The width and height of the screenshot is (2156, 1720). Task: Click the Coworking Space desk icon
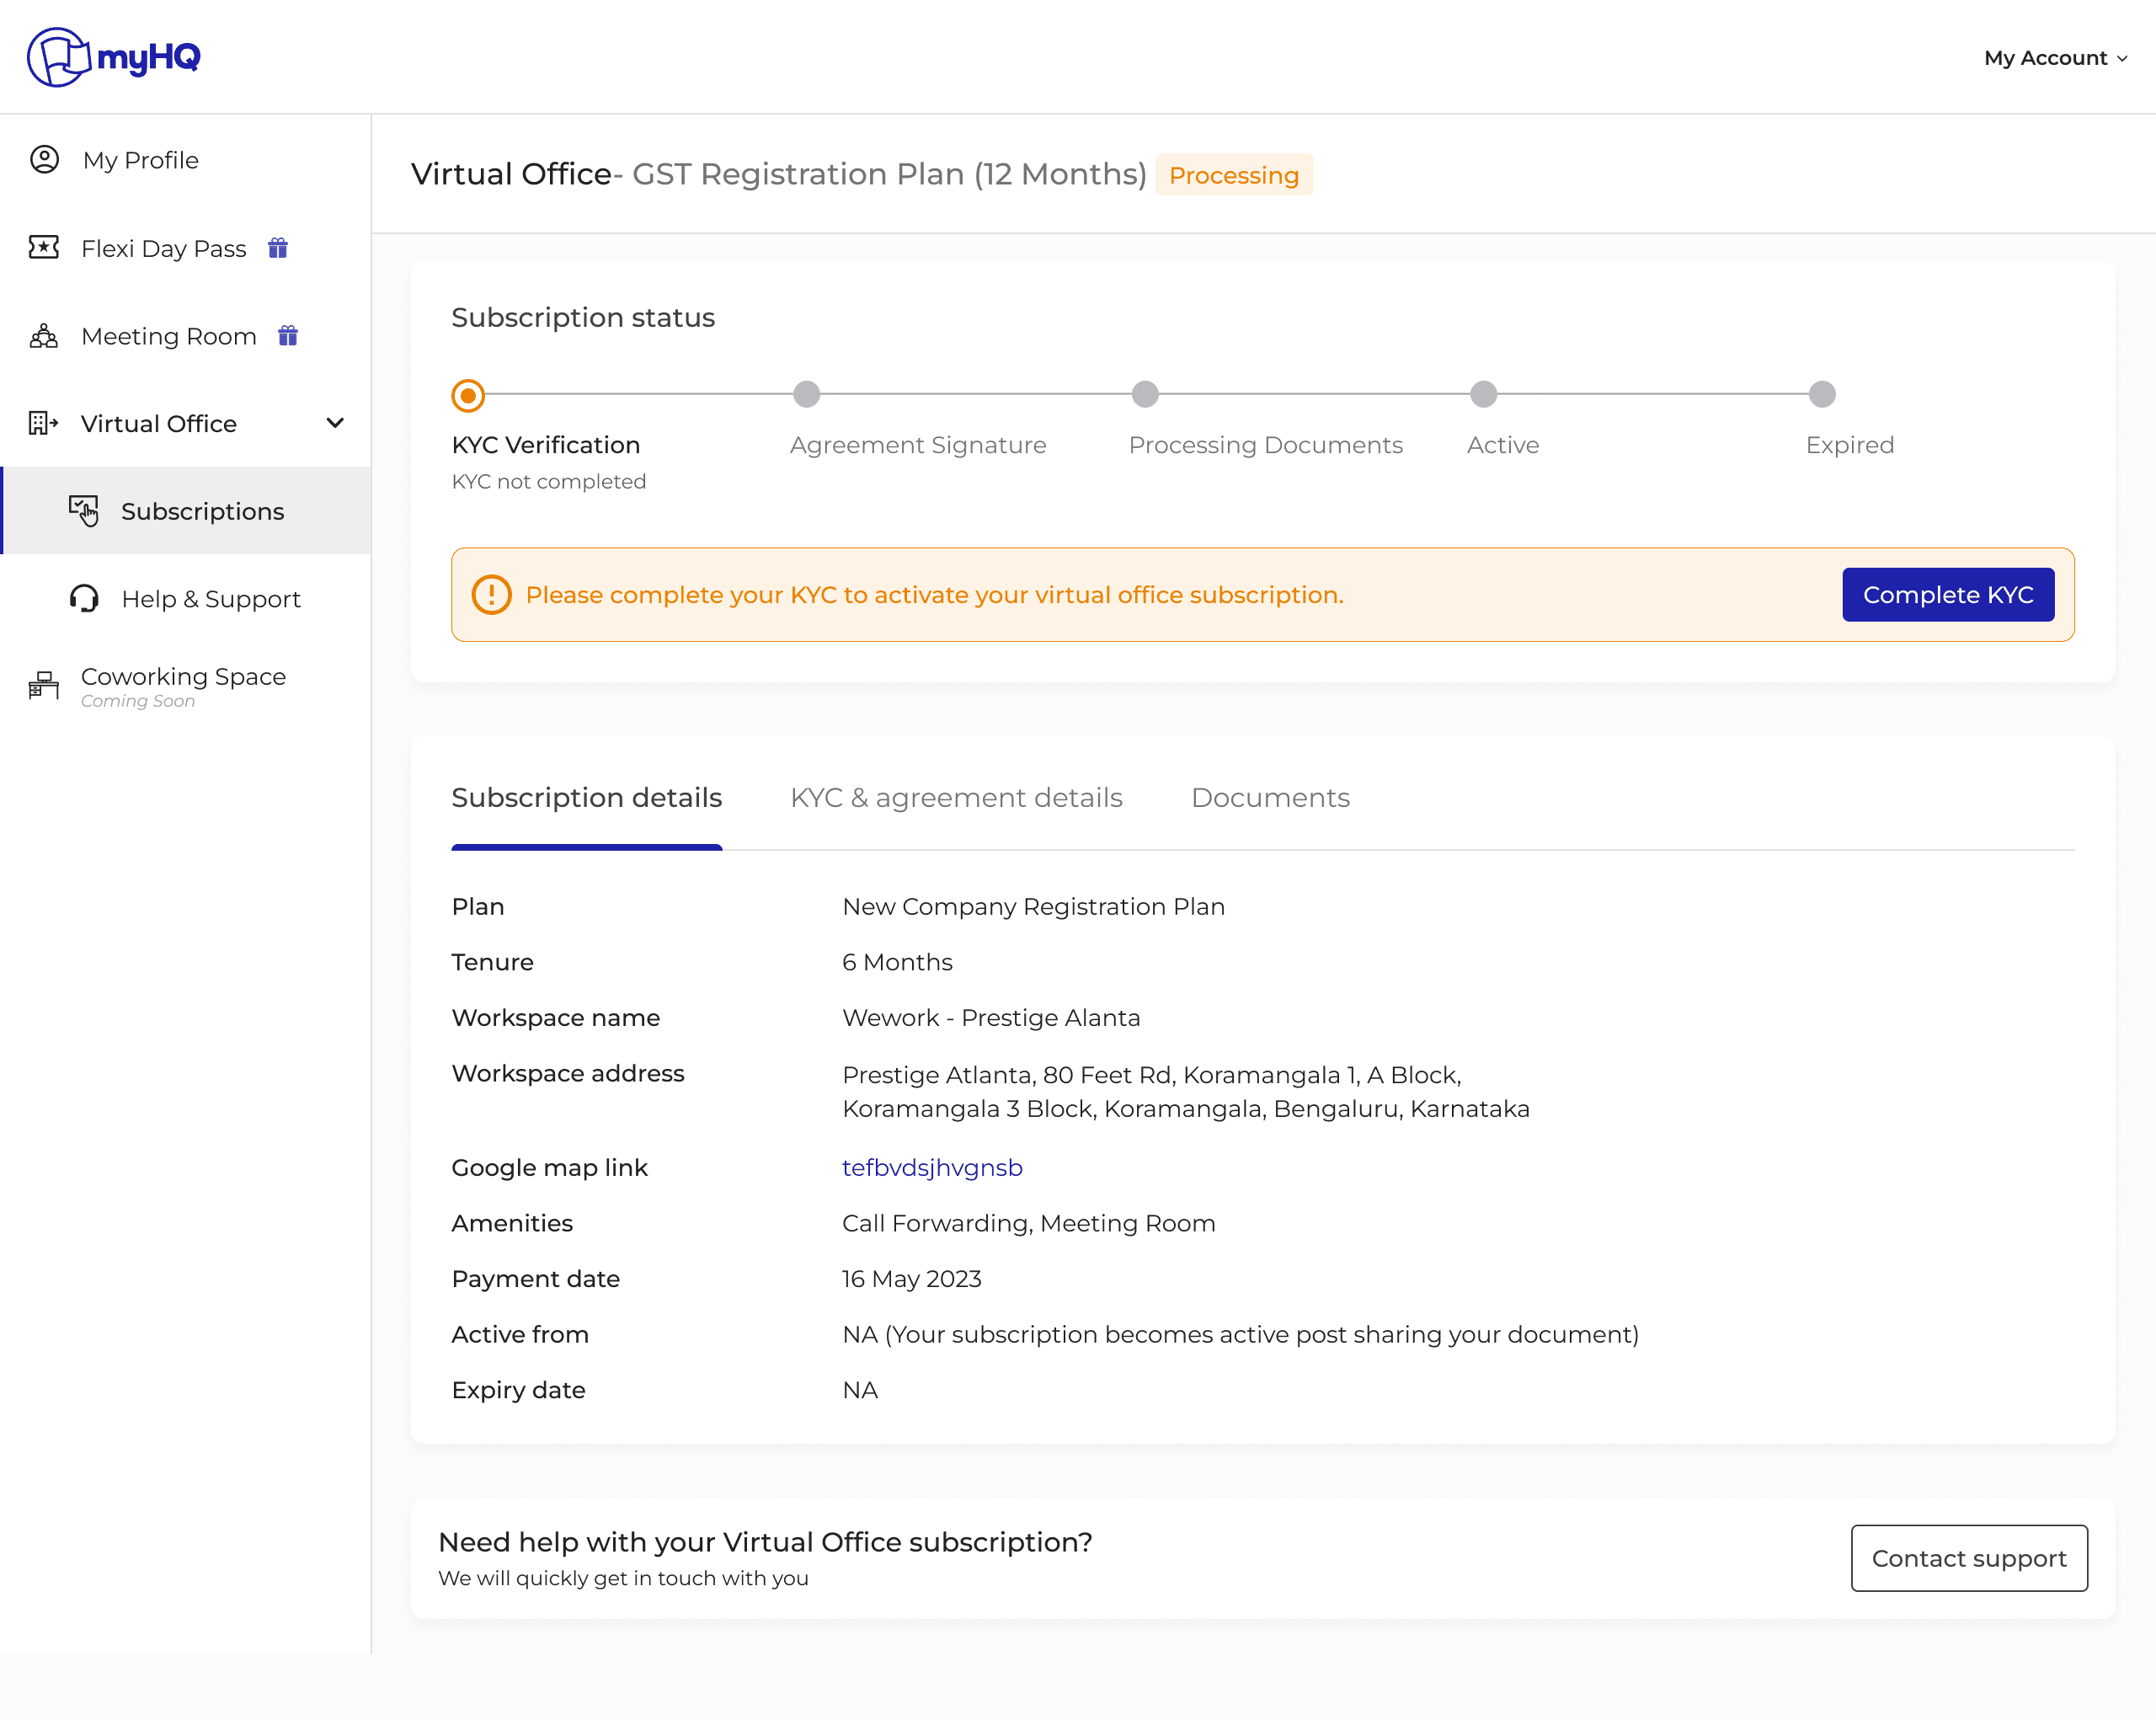(44, 685)
